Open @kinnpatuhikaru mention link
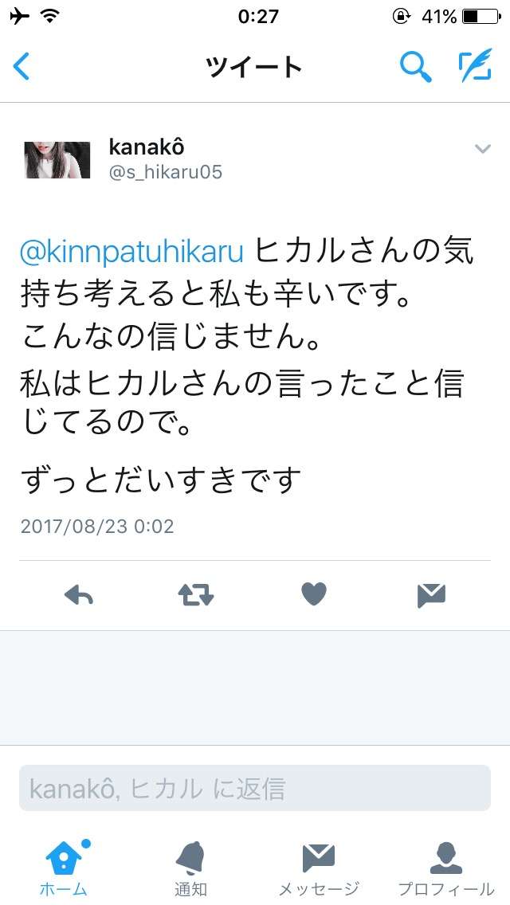The image size is (510, 905). point(131,253)
